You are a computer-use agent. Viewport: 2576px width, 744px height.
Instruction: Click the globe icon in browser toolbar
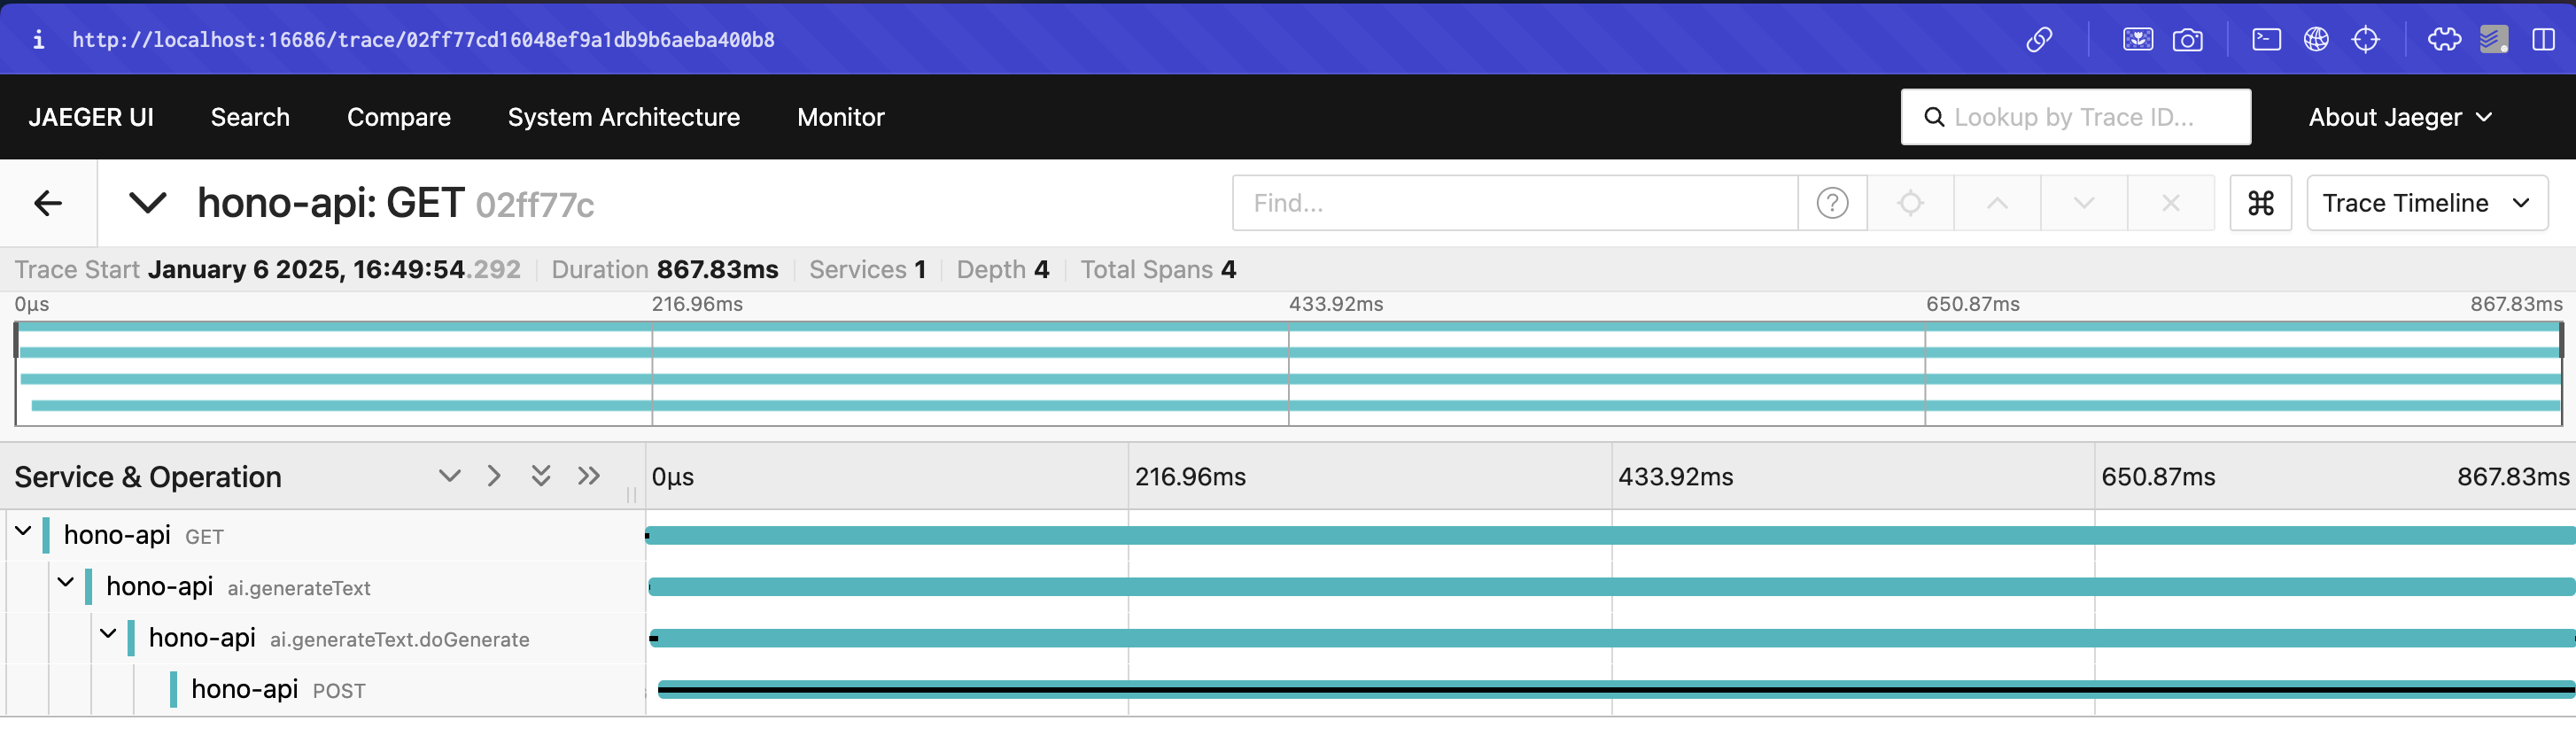2316,39
